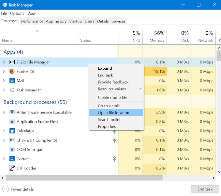The width and height of the screenshot is (221, 196).
Task: Click the Firefox icon in Apps list
Action: [x=12, y=71]
